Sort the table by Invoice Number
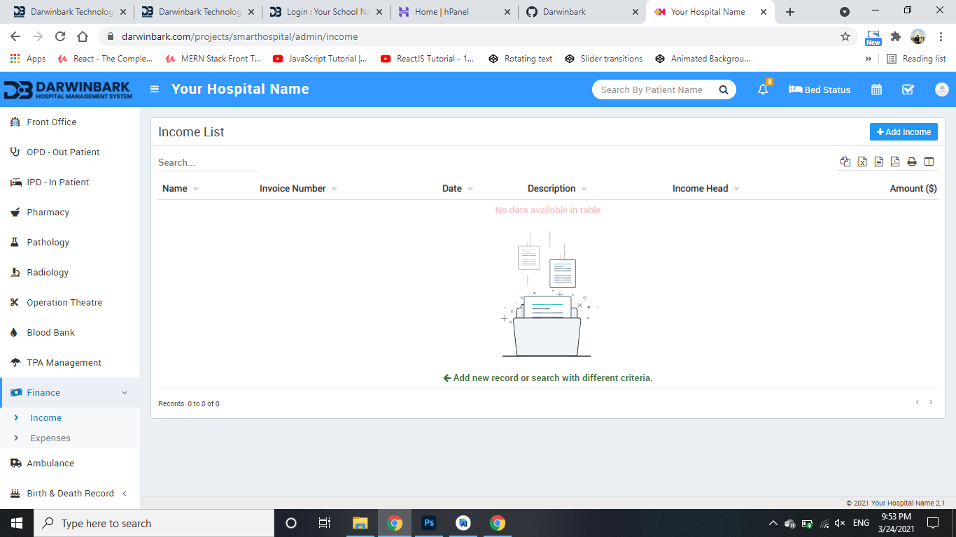The image size is (956, 537). [x=293, y=189]
